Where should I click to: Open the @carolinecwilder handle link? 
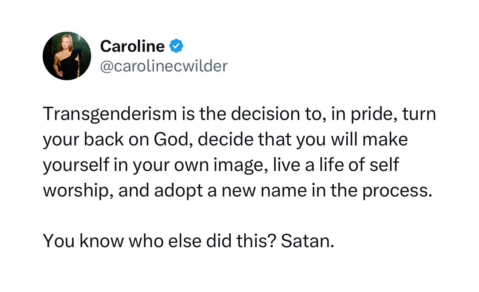click(x=163, y=66)
